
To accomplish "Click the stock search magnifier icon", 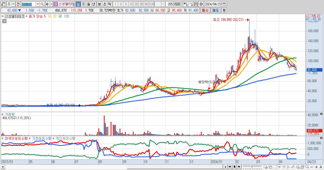I will coord(42,4).
